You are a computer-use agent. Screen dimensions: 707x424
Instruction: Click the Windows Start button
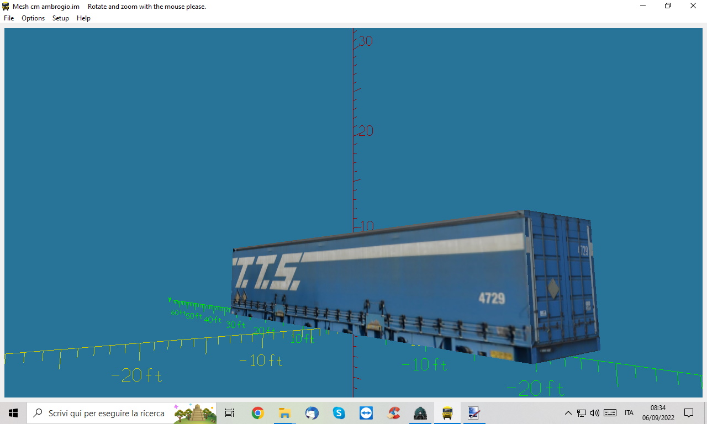click(13, 413)
